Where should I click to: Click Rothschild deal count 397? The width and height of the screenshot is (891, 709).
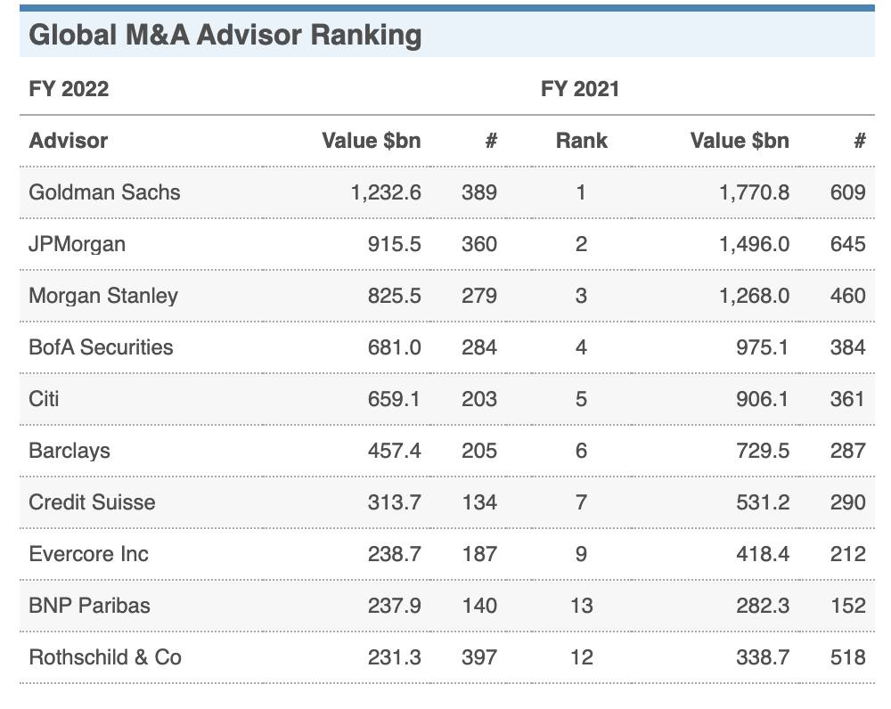[479, 658]
